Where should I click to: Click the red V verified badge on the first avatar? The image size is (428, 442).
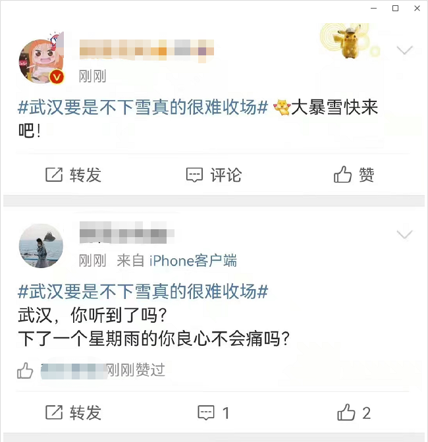tap(57, 77)
